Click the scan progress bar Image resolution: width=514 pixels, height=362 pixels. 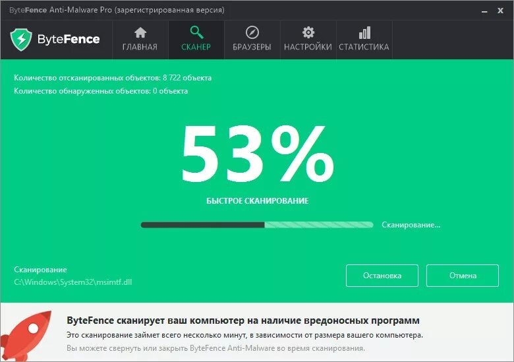[x=257, y=225]
